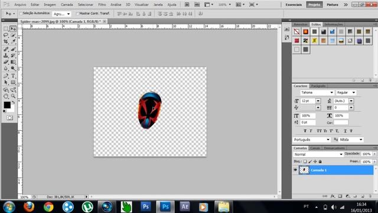Open Chrome from the Windows taskbar
378x213 pixels.
[48, 207]
